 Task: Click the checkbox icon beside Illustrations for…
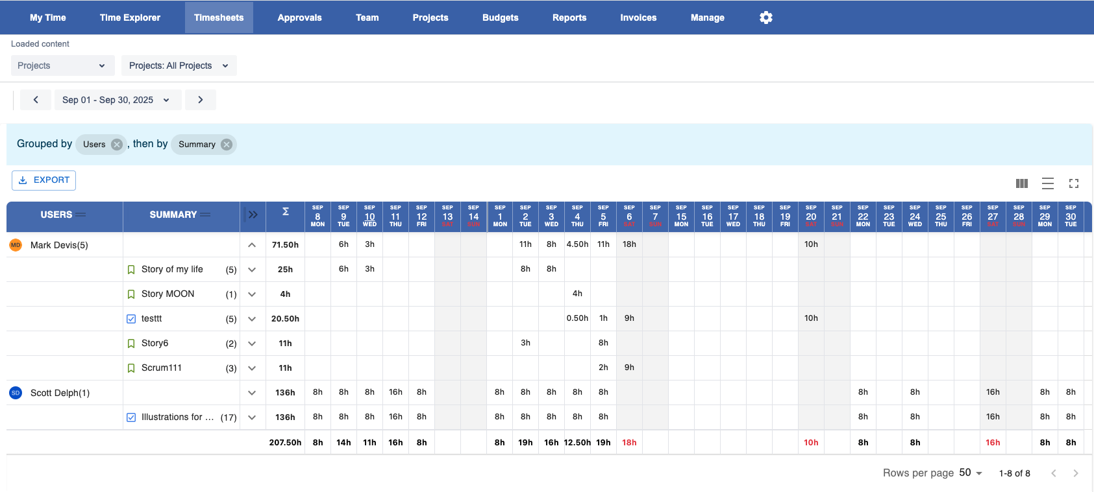(x=131, y=417)
